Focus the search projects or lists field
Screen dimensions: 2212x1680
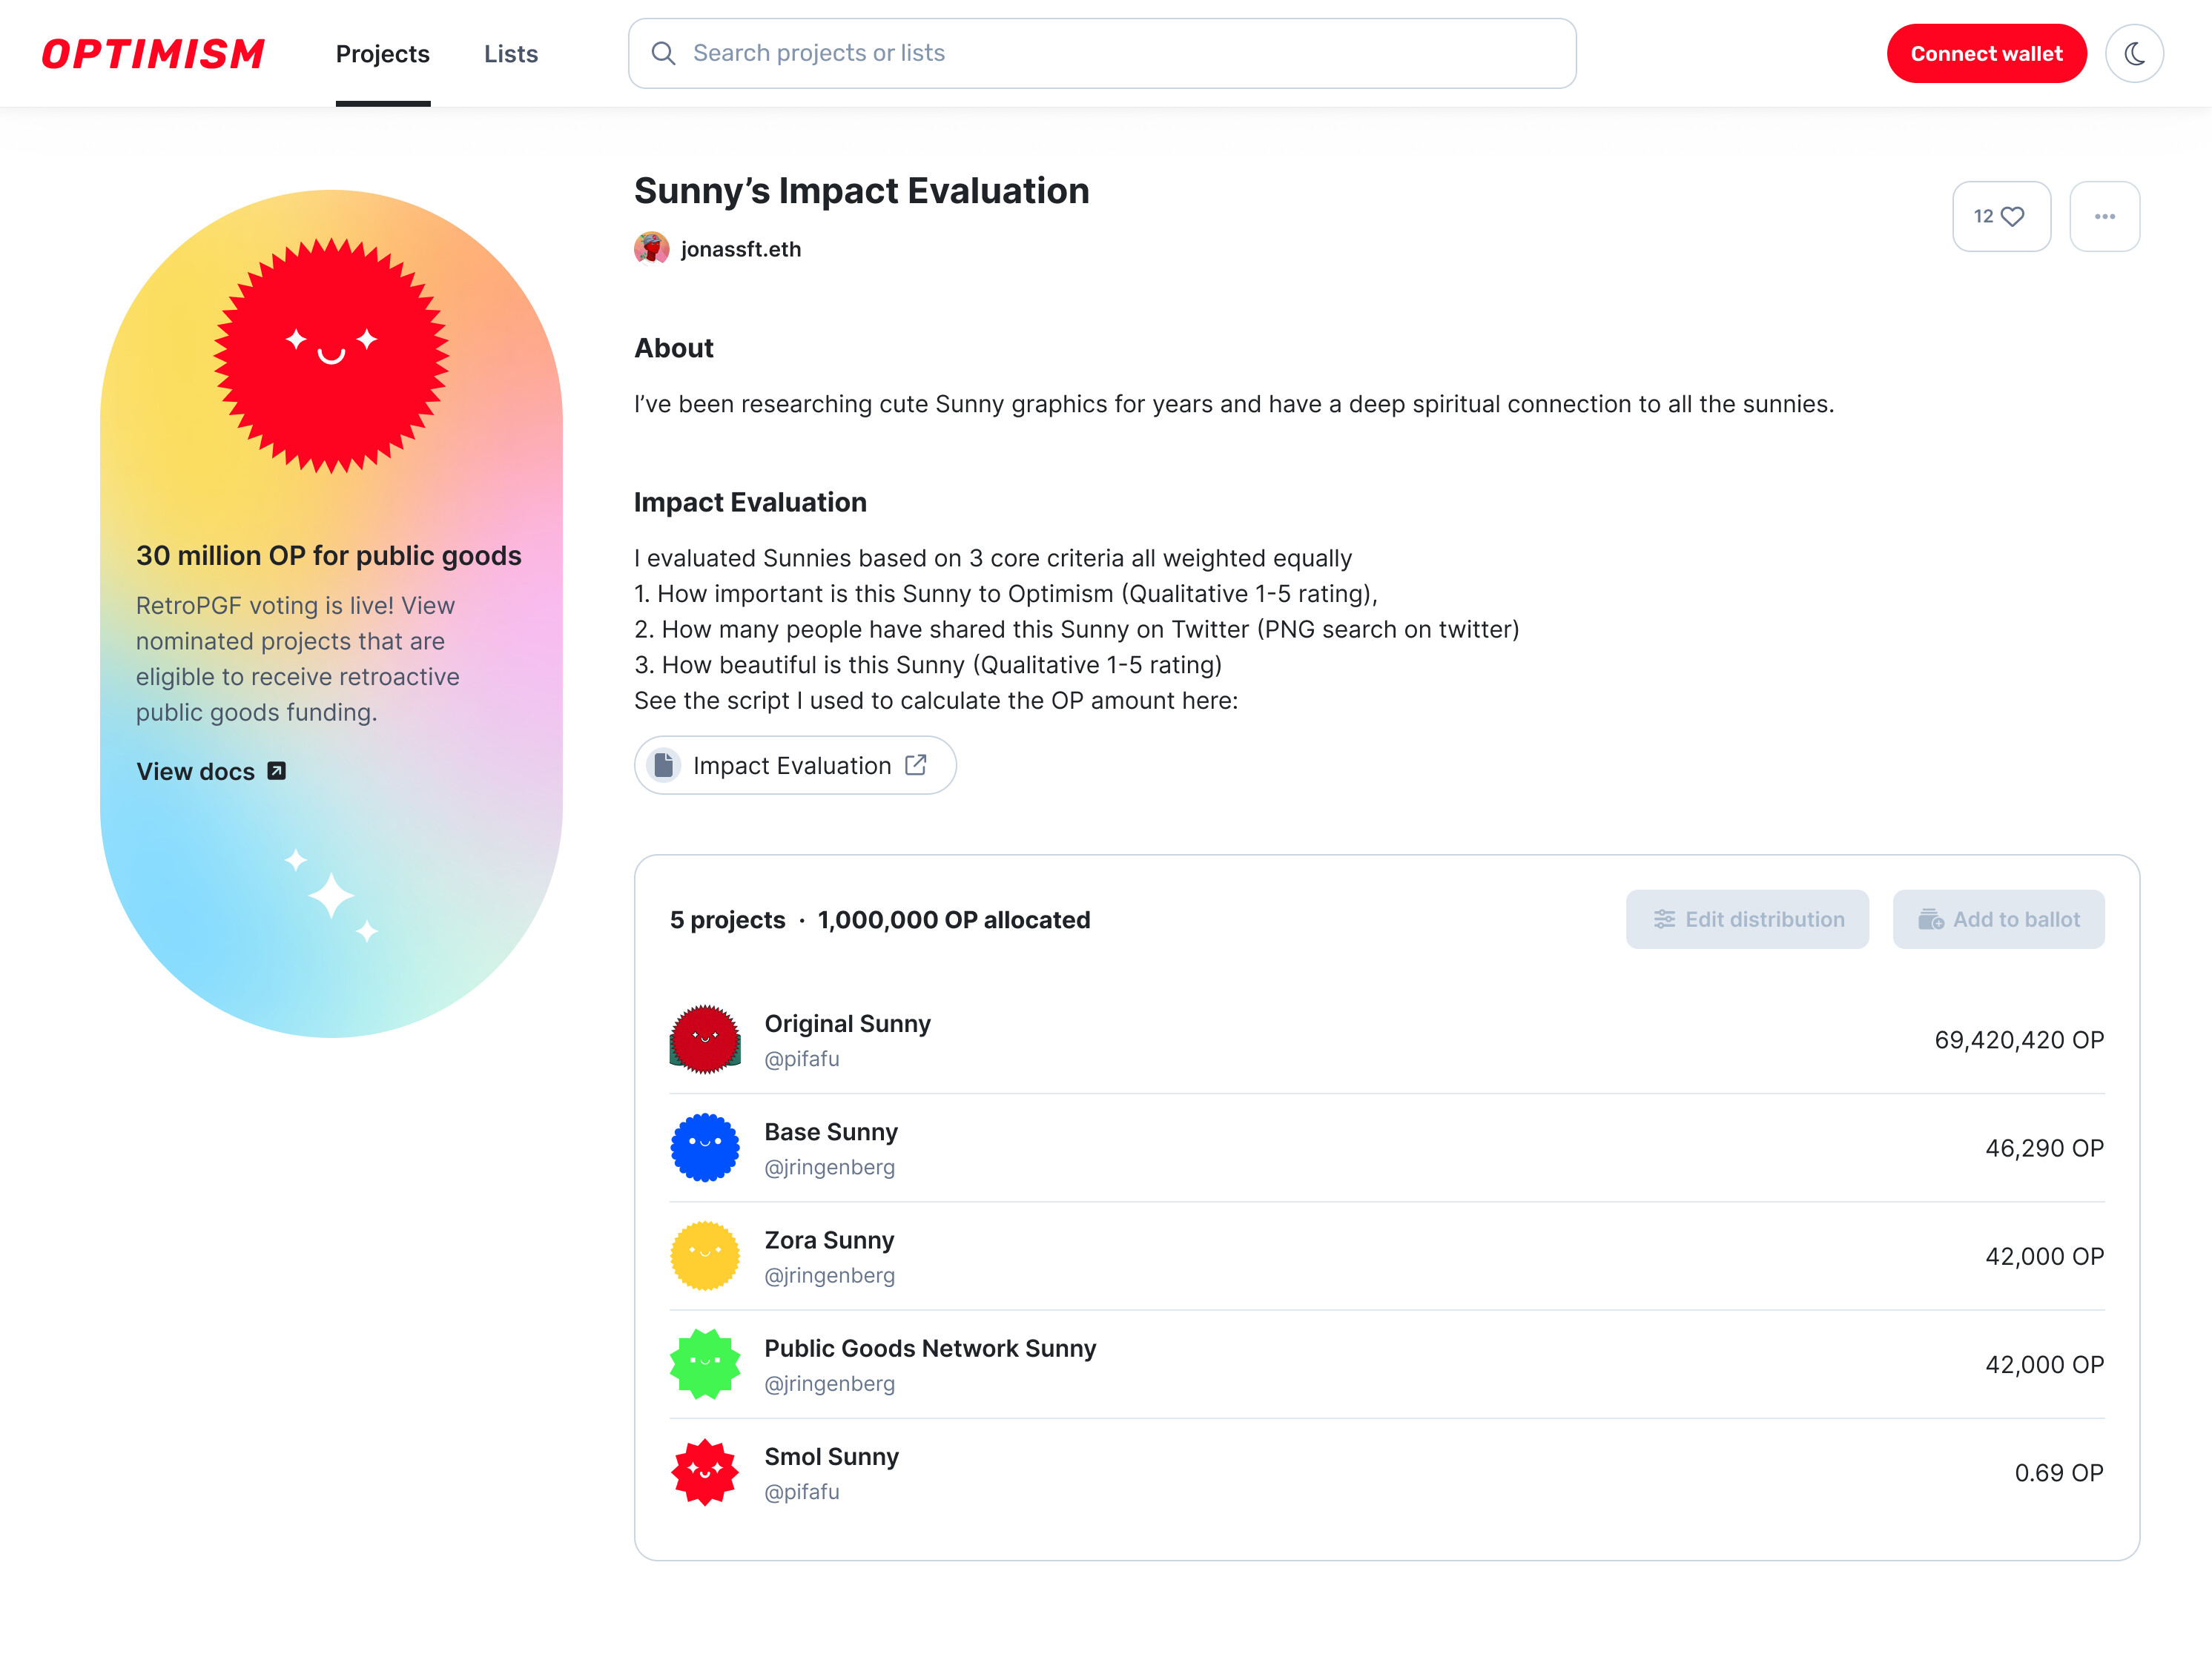pos(1102,53)
